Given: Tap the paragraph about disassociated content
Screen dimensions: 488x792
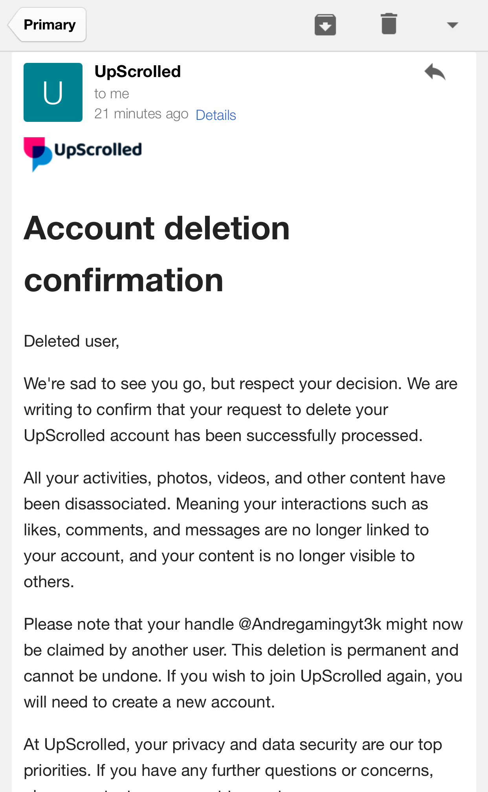Looking at the screenshot, I should [x=235, y=530].
